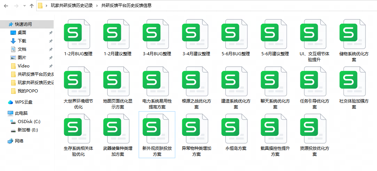Go up one folder level
Viewport: 377px width, 171px height.
pos(31,6)
